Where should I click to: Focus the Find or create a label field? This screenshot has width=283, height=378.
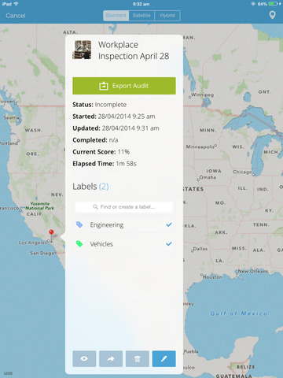pos(124,207)
